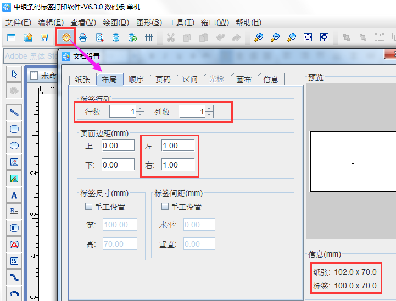The height and width of the screenshot is (301, 396).
Task: Click the left page margin input field
Action: point(177,146)
